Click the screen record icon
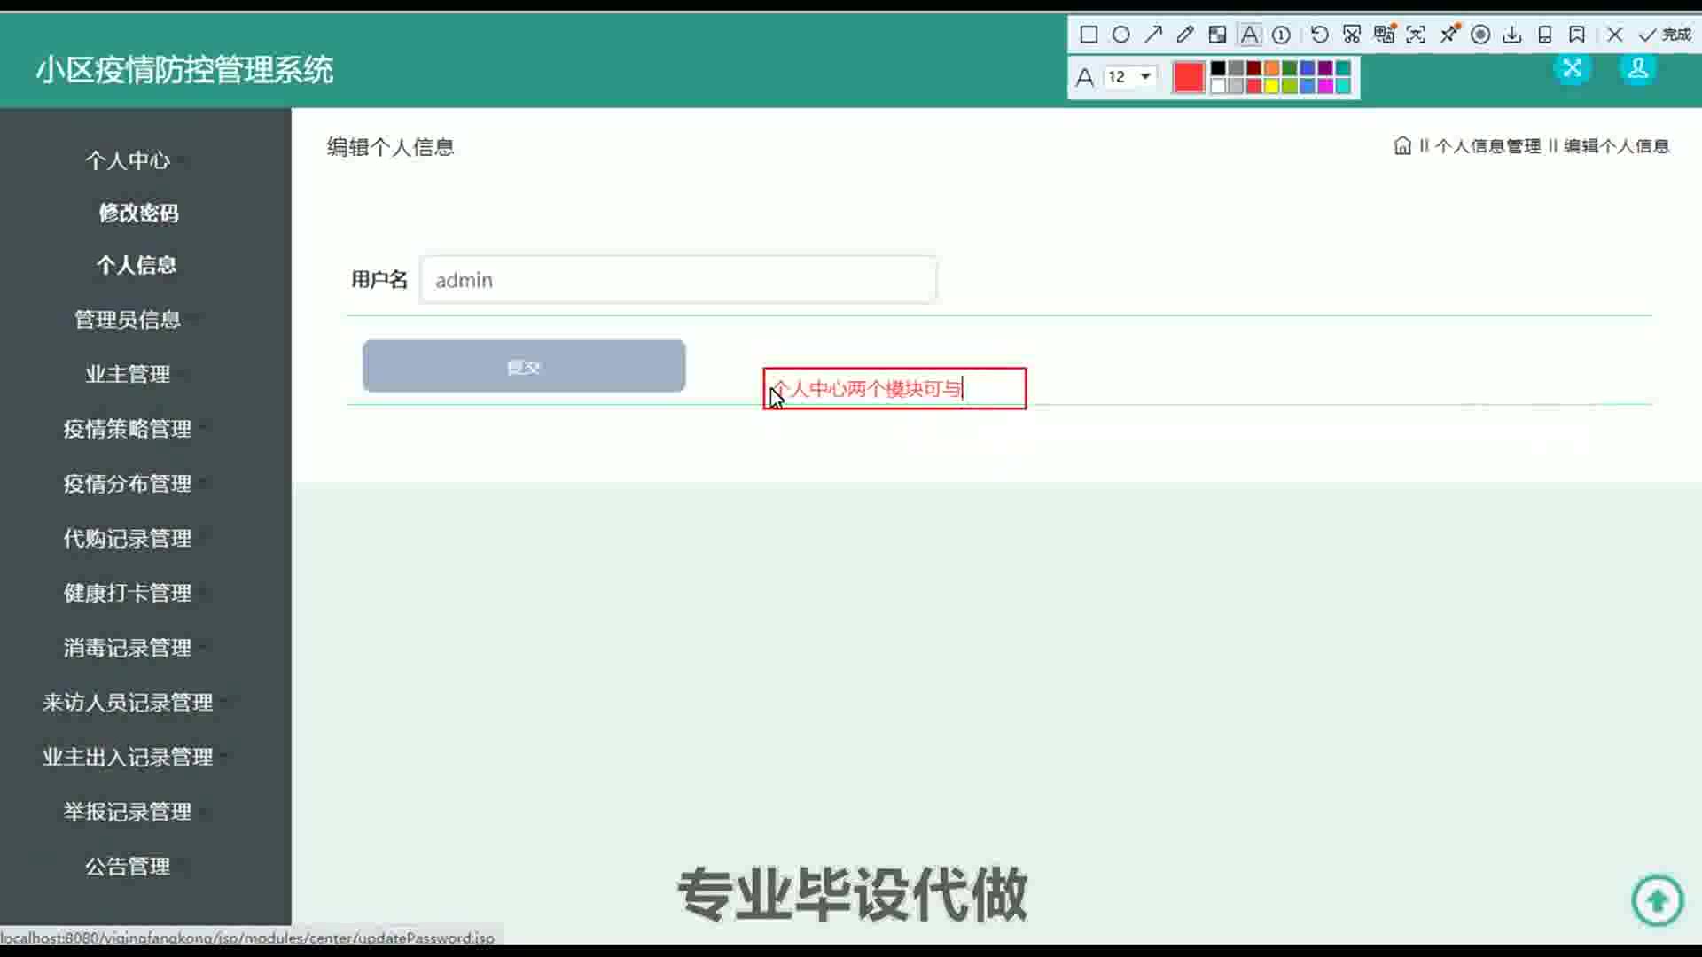This screenshot has height=957, width=1702. [1479, 35]
